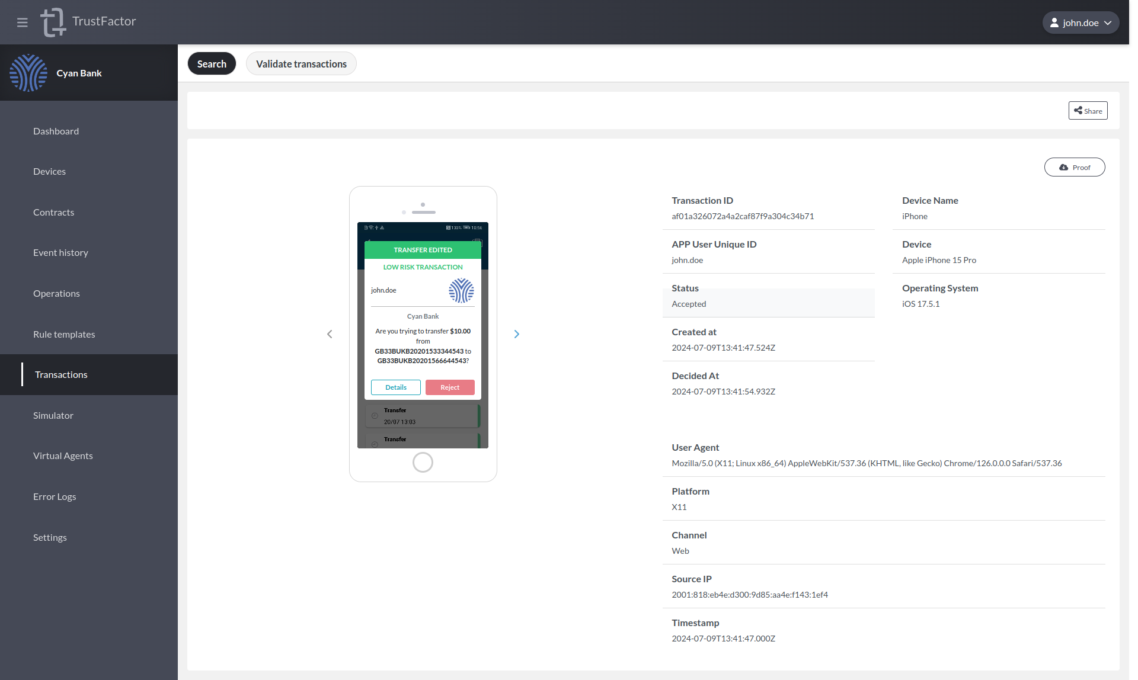The width and height of the screenshot is (1138, 680).
Task: Click the Details button in the phone preview
Action: (395, 387)
